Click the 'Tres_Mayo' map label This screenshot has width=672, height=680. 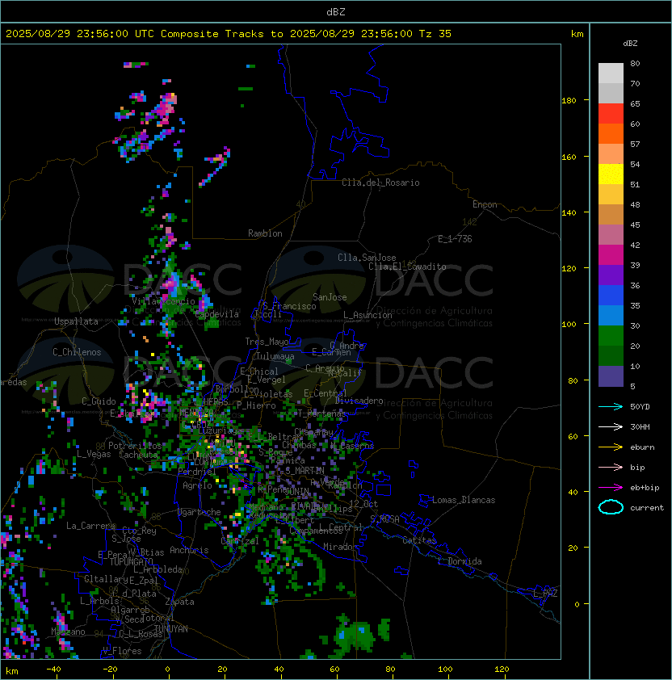click(x=267, y=342)
